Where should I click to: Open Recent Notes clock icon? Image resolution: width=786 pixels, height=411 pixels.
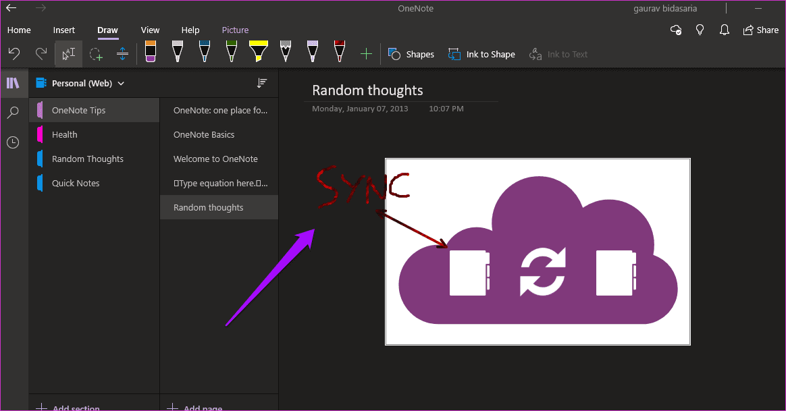tap(13, 142)
